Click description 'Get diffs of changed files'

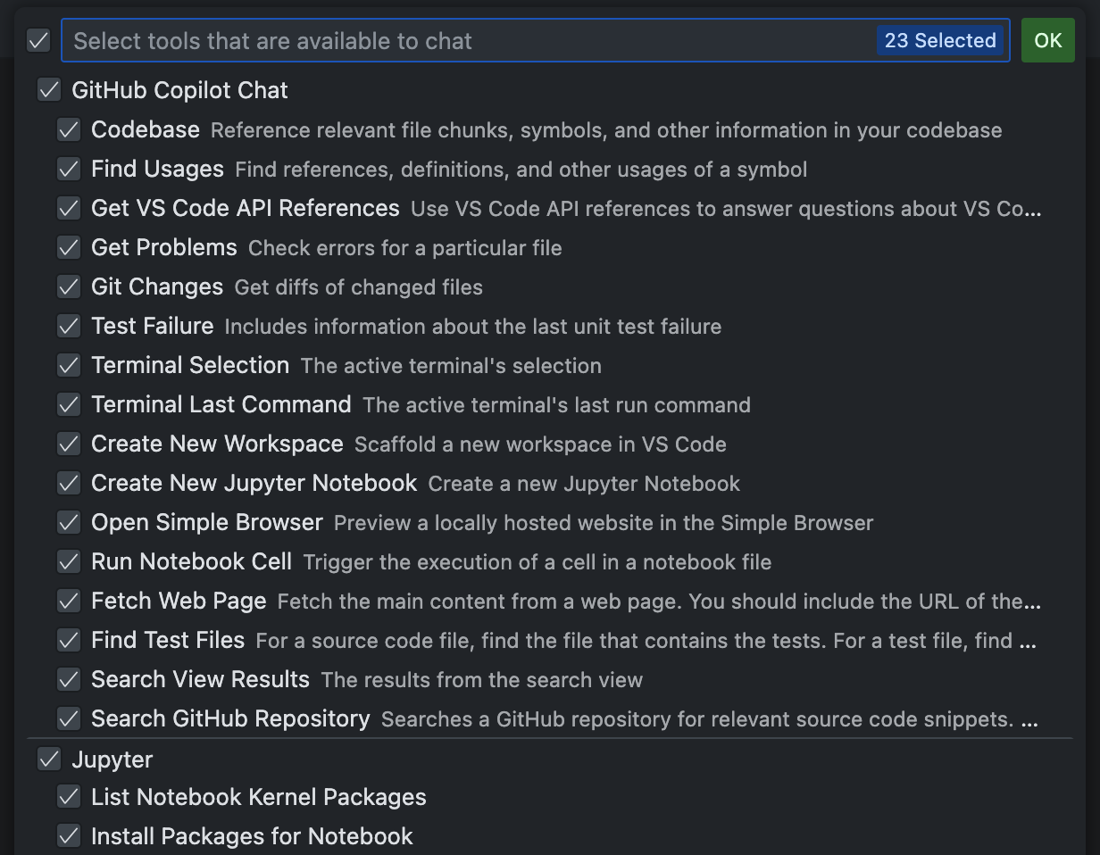(359, 287)
